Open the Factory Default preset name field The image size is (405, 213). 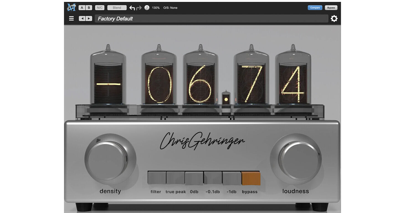[x=211, y=19]
